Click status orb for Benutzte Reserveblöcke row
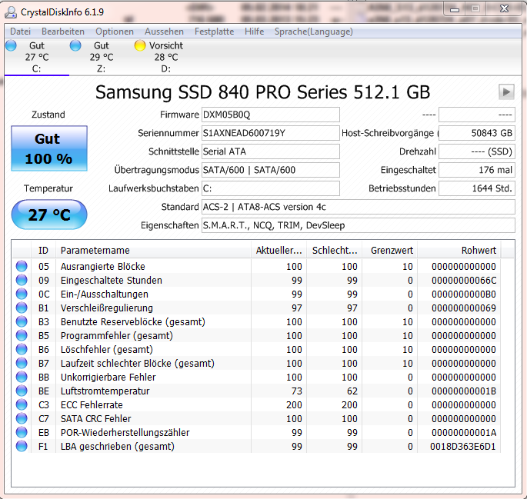This screenshot has height=499, width=527. click(22, 321)
